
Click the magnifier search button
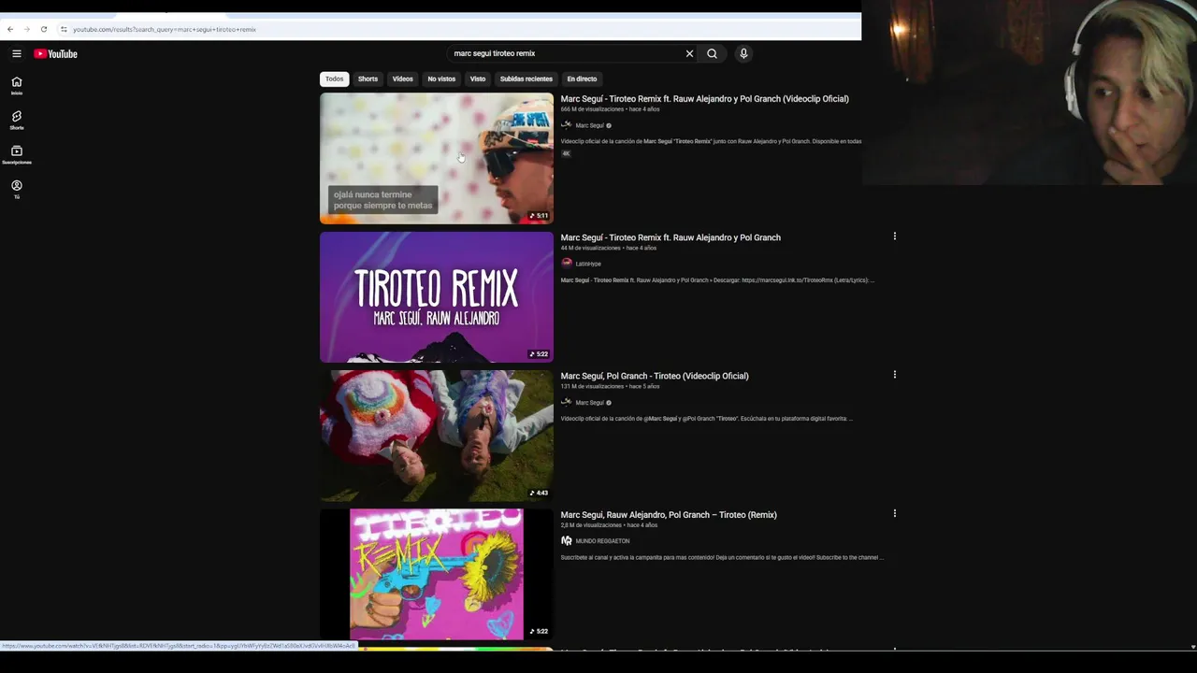point(712,53)
